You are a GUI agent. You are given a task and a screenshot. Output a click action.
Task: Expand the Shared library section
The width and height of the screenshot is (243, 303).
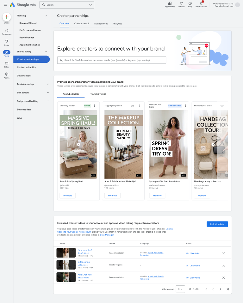pyautogui.click(x=46, y=51)
